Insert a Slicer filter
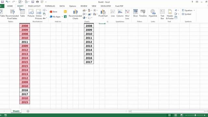Image resolution: width=208 pixels, height=117 pixels. tap(136, 13)
